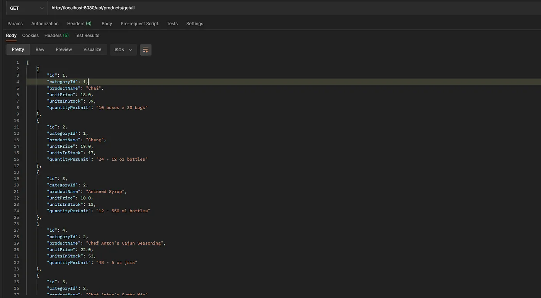Click the opening bracket on line 1
Screen dimensions: 541x298
click(27, 63)
